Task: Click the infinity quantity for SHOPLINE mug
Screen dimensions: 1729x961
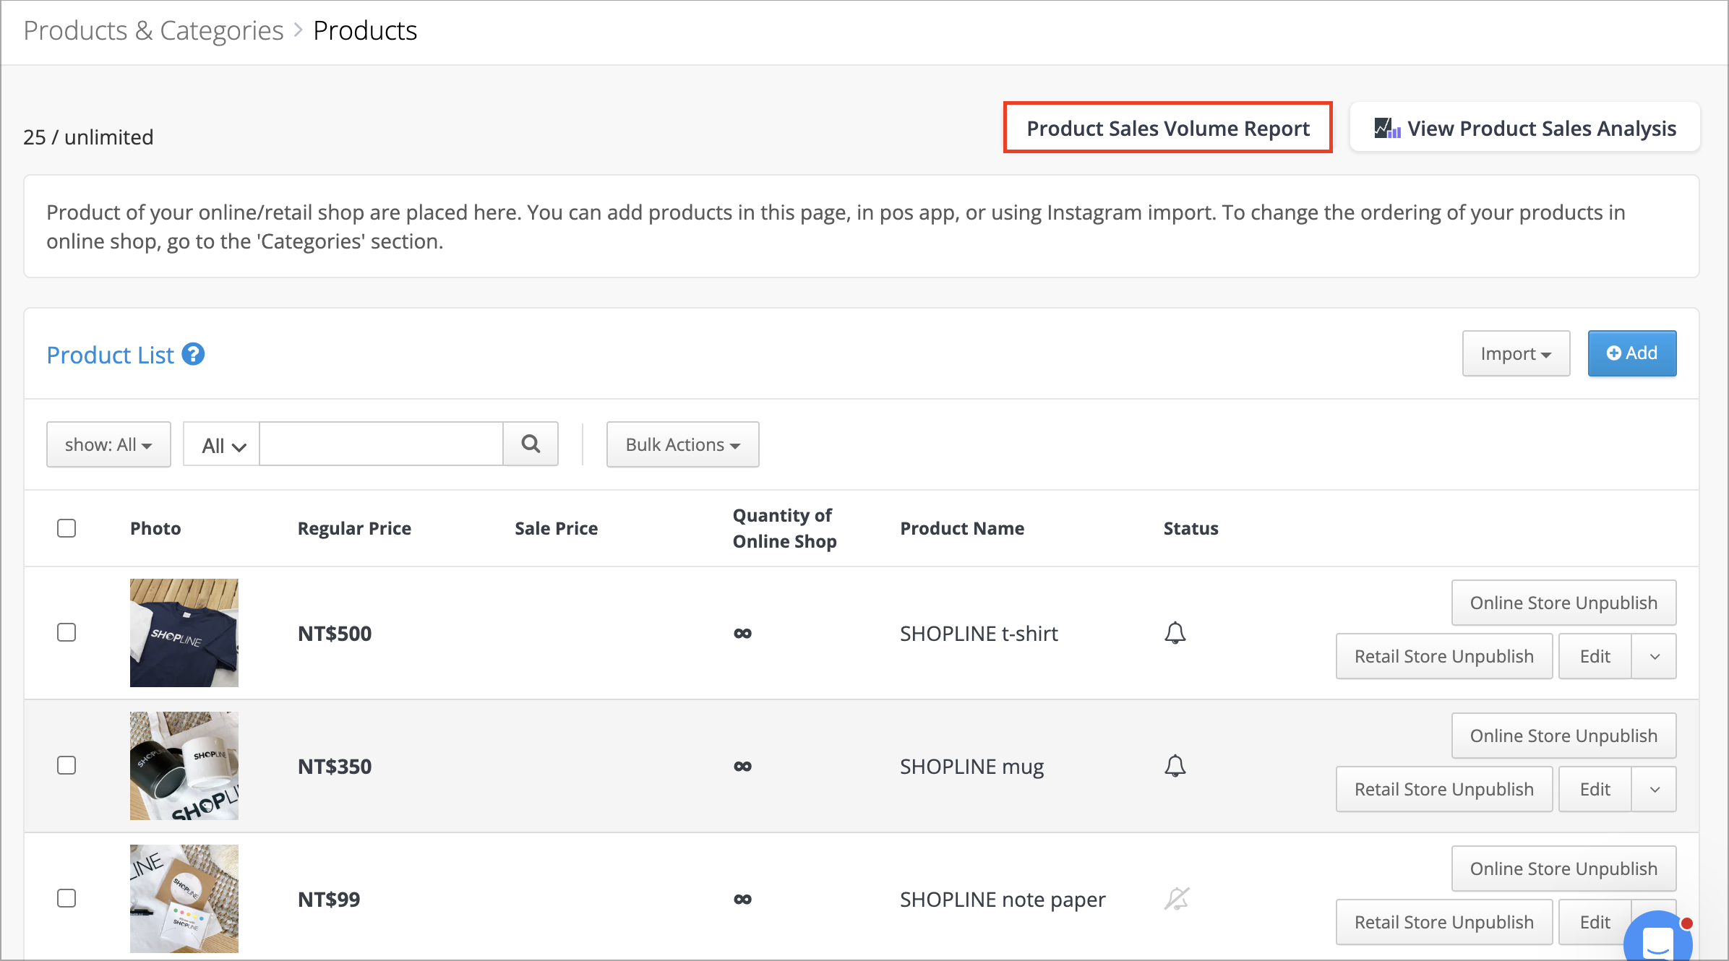Action: tap(742, 767)
